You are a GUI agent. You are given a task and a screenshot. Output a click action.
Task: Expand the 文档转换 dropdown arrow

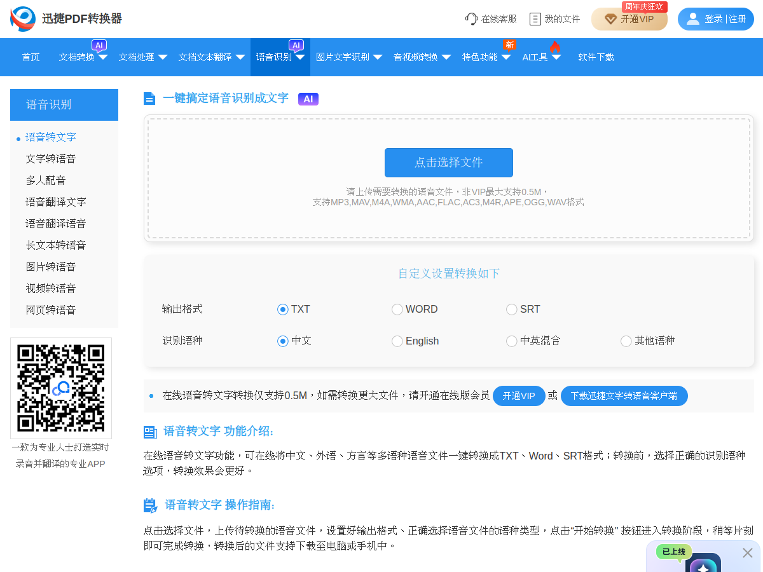(103, 57)
